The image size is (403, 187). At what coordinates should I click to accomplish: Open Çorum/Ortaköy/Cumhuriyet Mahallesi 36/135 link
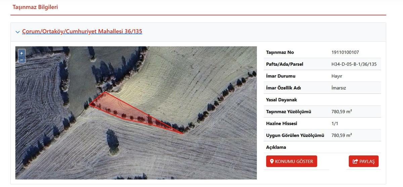[x=82, y=32]
